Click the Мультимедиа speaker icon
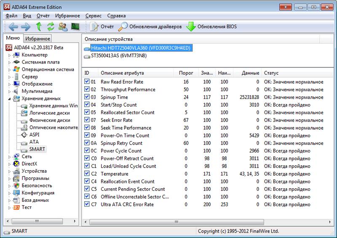This screenshot has height=238, width=337. [x=16, y=91]
